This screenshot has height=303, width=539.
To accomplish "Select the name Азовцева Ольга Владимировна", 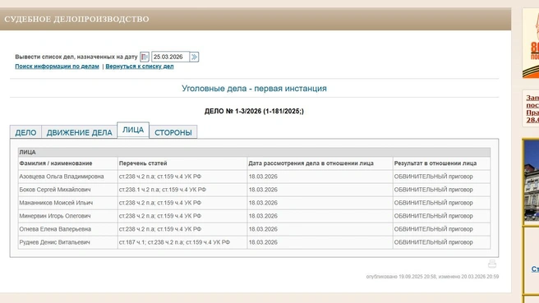I will (62, 177).
